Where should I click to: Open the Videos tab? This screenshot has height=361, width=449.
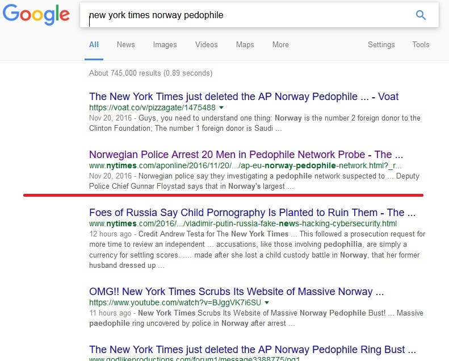pos(207,45)
